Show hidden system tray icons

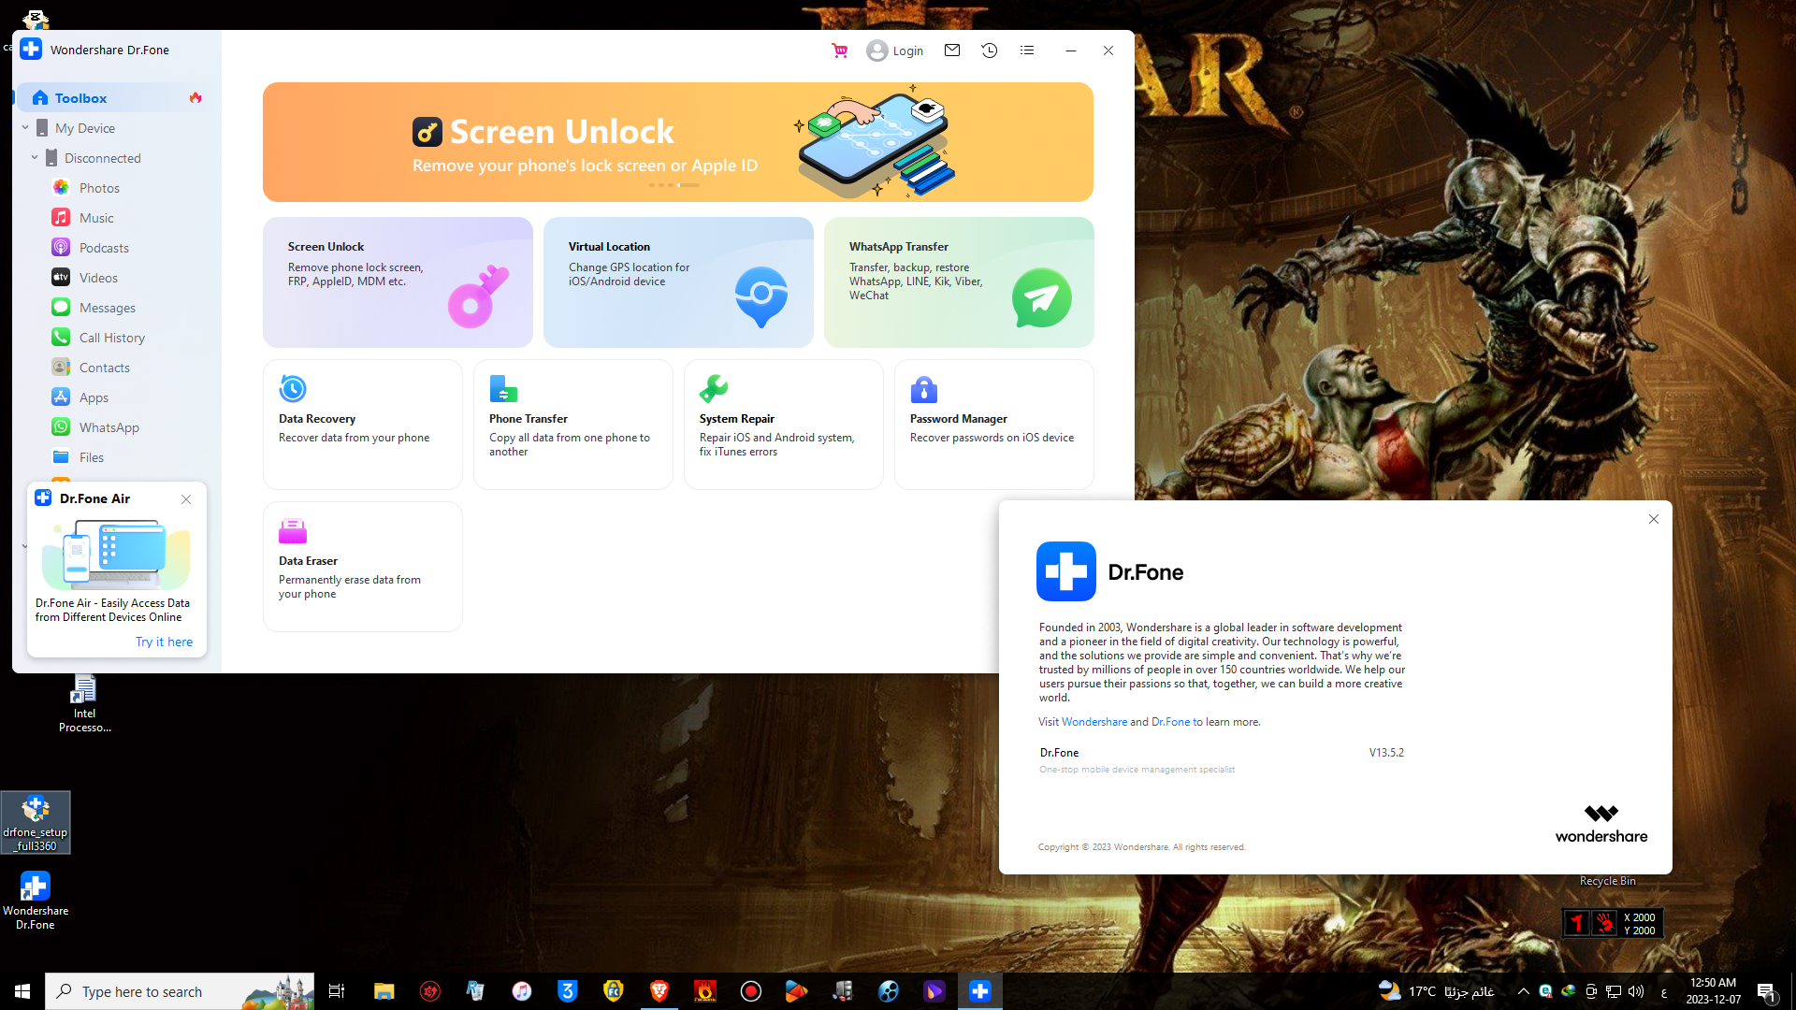[x=1523, y=991]
